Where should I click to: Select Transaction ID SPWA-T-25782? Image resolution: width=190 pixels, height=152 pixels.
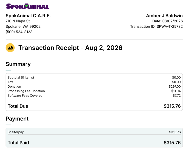[x=156, y=27]
